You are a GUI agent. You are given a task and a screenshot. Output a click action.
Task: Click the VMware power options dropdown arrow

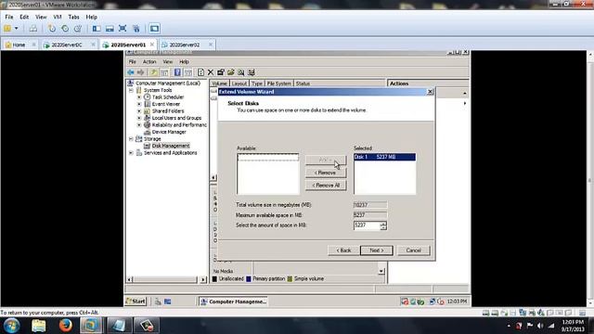coord(17,29)
